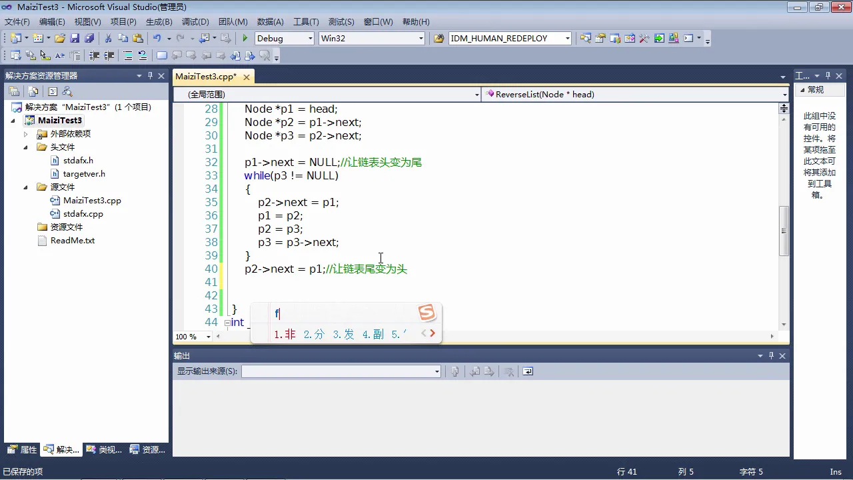Click View Class Diagram icon in Solution Explorer
Screen dimensions: 853x480
click(x=67, y=91)
